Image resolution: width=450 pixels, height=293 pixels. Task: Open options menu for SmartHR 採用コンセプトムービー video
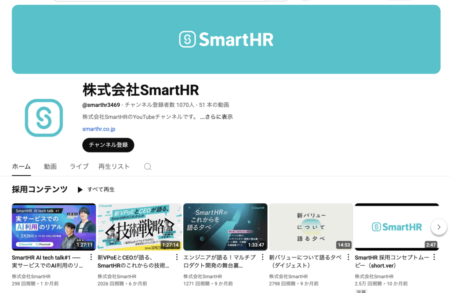pyautogui.click(x=434, y=257)
